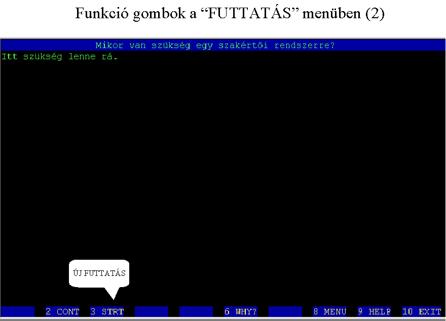Screen dimensions: 446x321
Task: Select the 10 EXIT function key
Action: point(422,311)
